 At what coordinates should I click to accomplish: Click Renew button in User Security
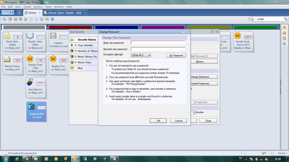pyautogui.click(x=204, y=62)
